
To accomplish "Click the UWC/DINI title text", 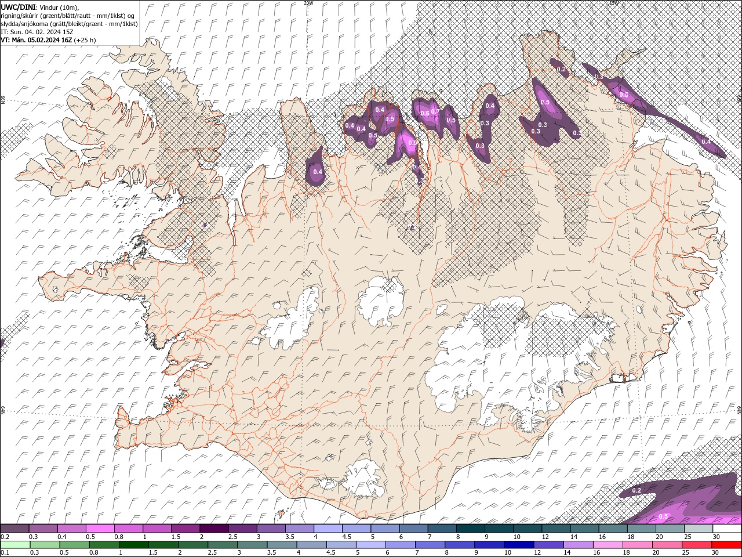I will (x=19, y=6).
